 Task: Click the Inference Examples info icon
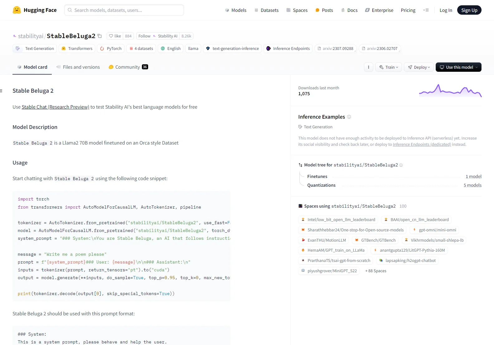click(x=349, y=117)
